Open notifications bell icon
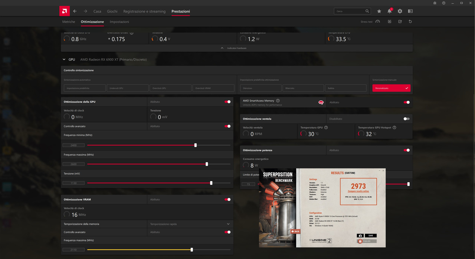This screenshot has height=259, width=475. point(389,11)
